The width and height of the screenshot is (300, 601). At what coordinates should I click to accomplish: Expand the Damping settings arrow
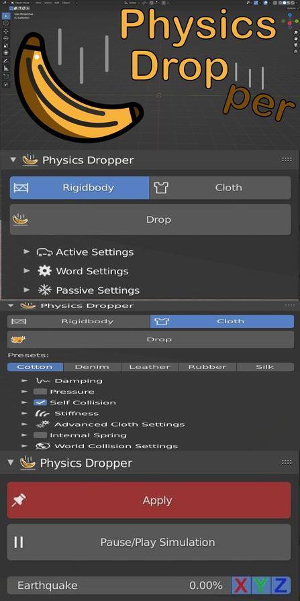[25, 380]
